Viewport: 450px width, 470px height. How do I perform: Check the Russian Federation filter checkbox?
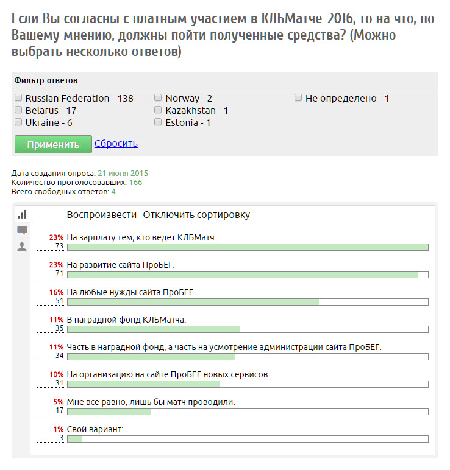[18, 98]
